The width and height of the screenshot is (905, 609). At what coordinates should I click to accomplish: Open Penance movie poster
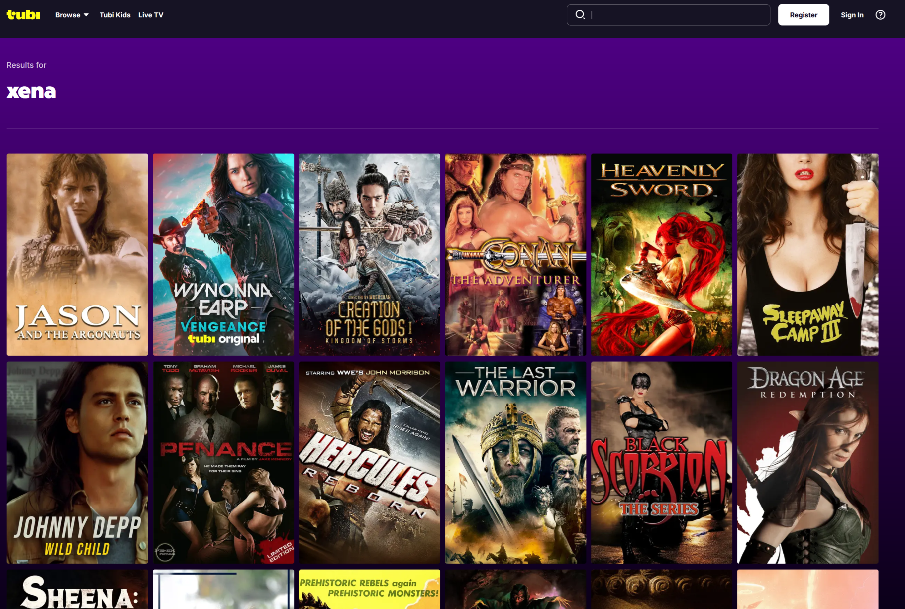point(223,463)
